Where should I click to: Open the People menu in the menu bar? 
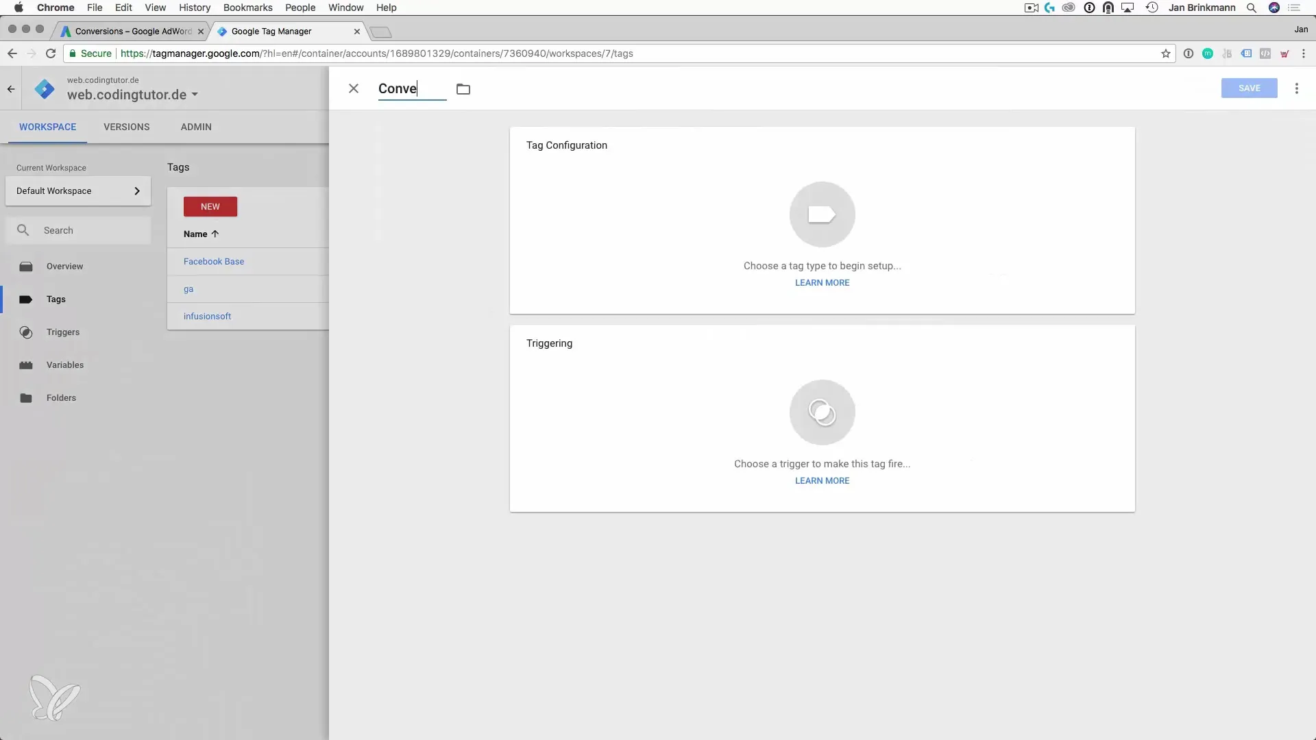300,8
